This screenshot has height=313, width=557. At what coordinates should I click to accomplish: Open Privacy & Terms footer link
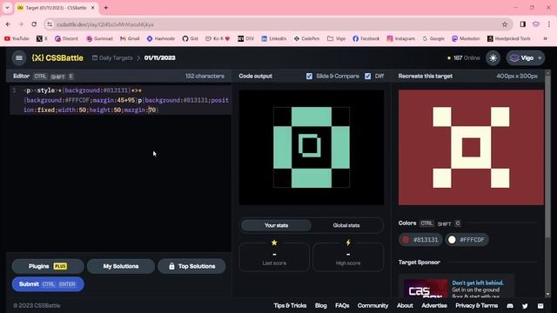tap(476, 305)
